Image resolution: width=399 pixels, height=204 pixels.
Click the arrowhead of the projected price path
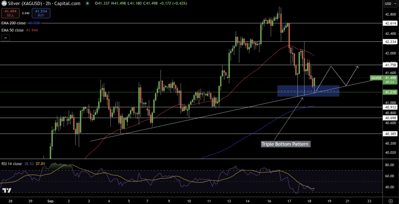(358, 67)
